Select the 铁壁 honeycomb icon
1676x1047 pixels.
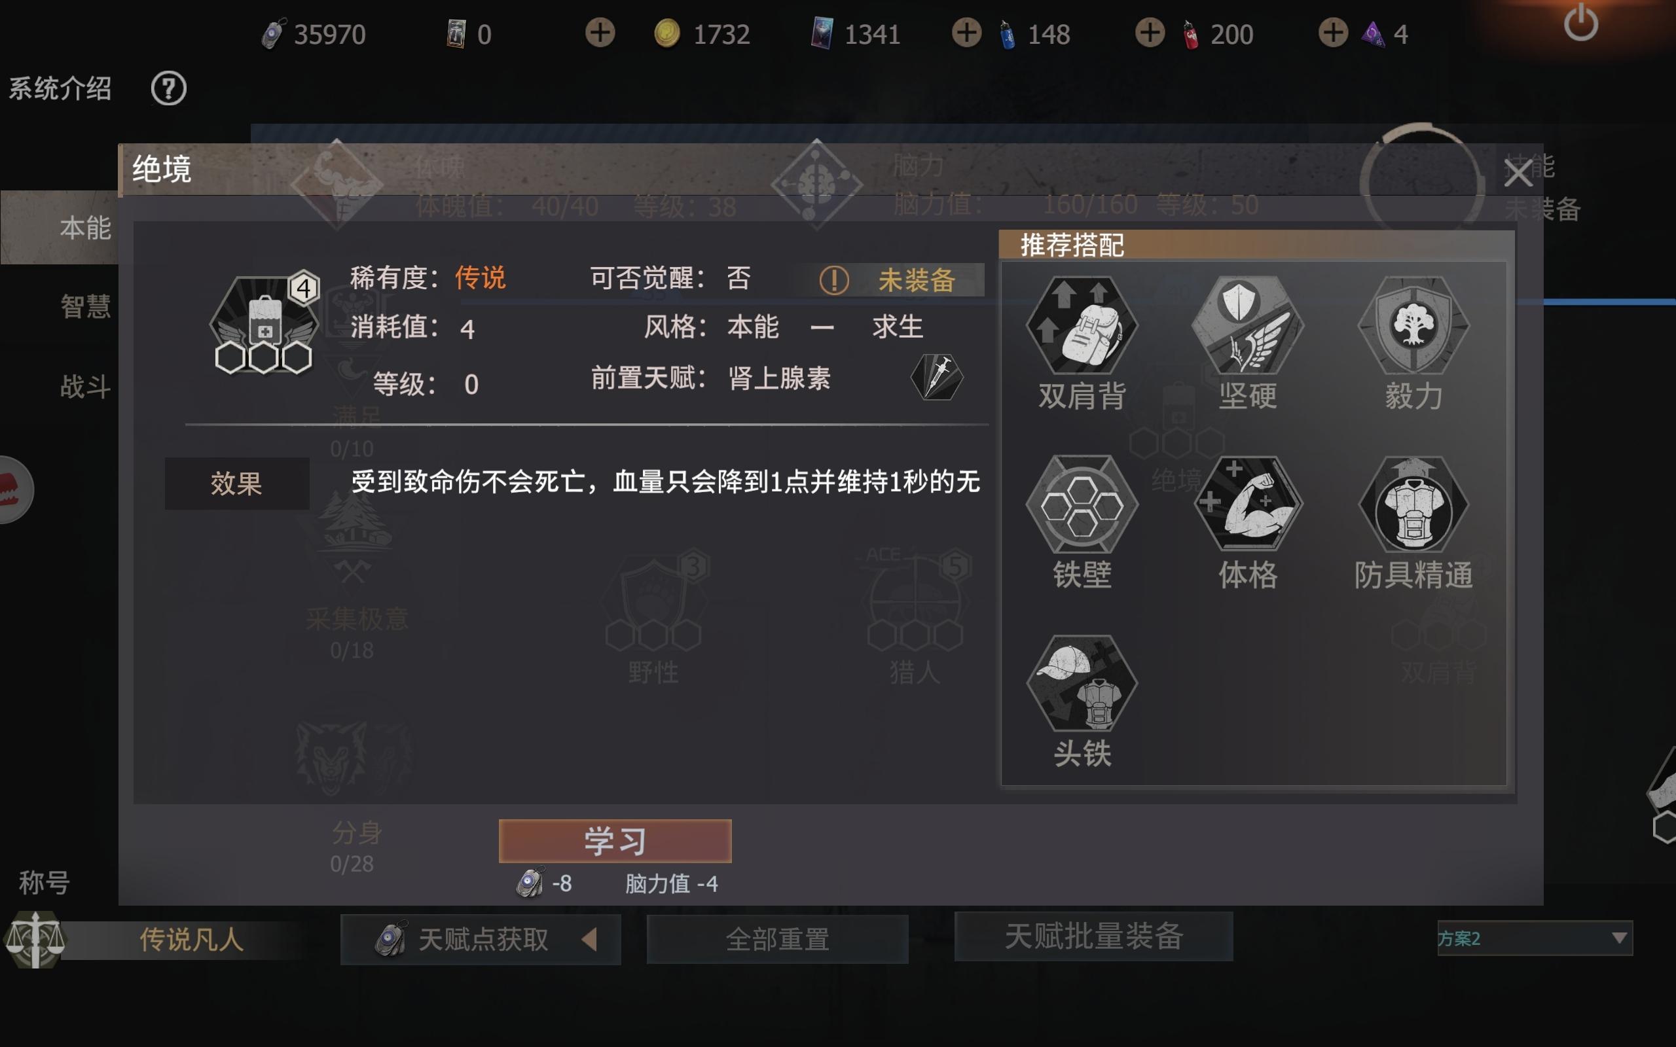coord(1082,504)
